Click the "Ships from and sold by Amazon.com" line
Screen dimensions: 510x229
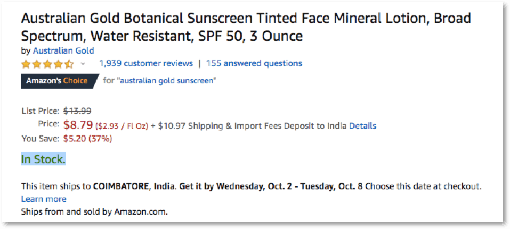(94, 211)
